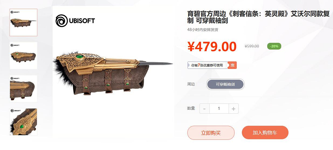Open the 你有7张优惠券可使用 coupon banner
This screenshot has width=333, height=150.
[x=207, y=65]
